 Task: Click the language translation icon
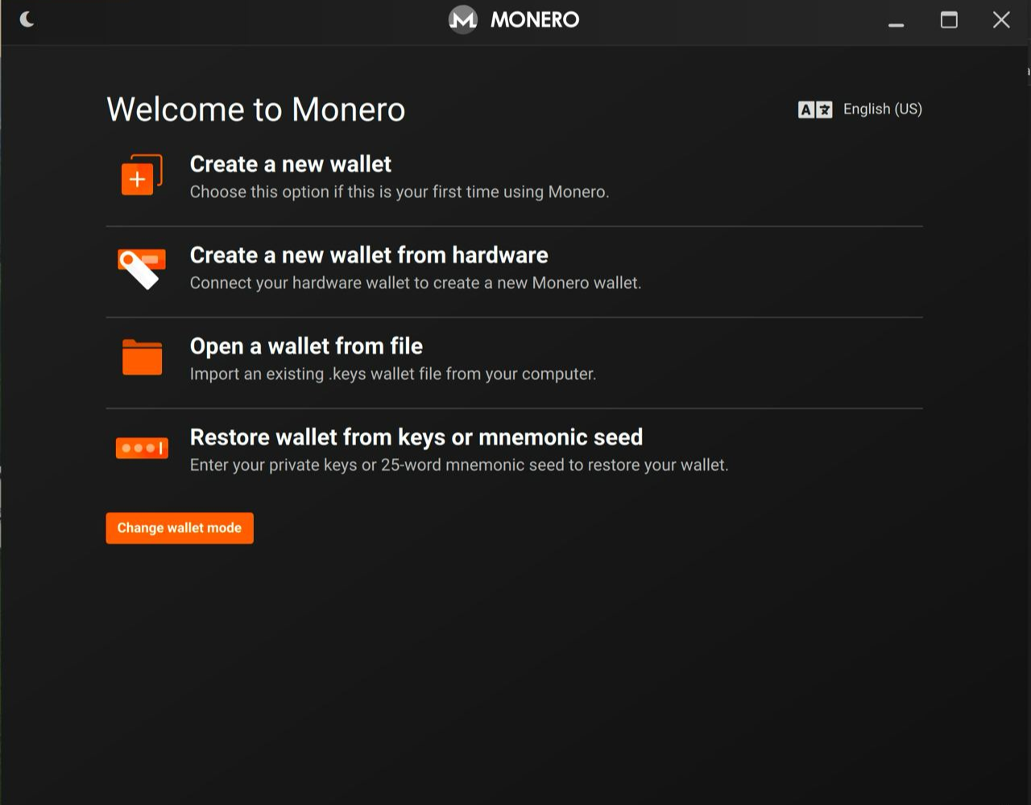pos(814,109)
